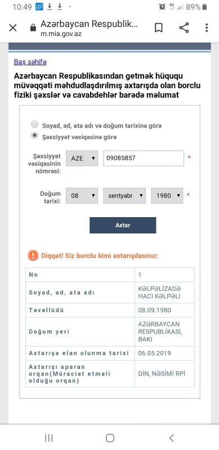Select search by name and birth date radio

point(34,124)
